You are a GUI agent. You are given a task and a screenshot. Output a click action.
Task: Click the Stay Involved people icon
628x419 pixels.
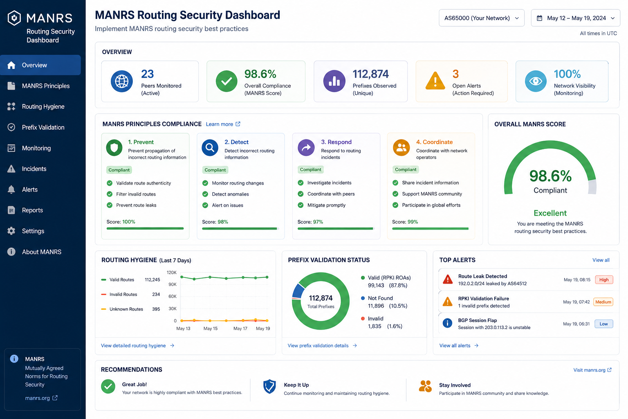tap(425, 386)
